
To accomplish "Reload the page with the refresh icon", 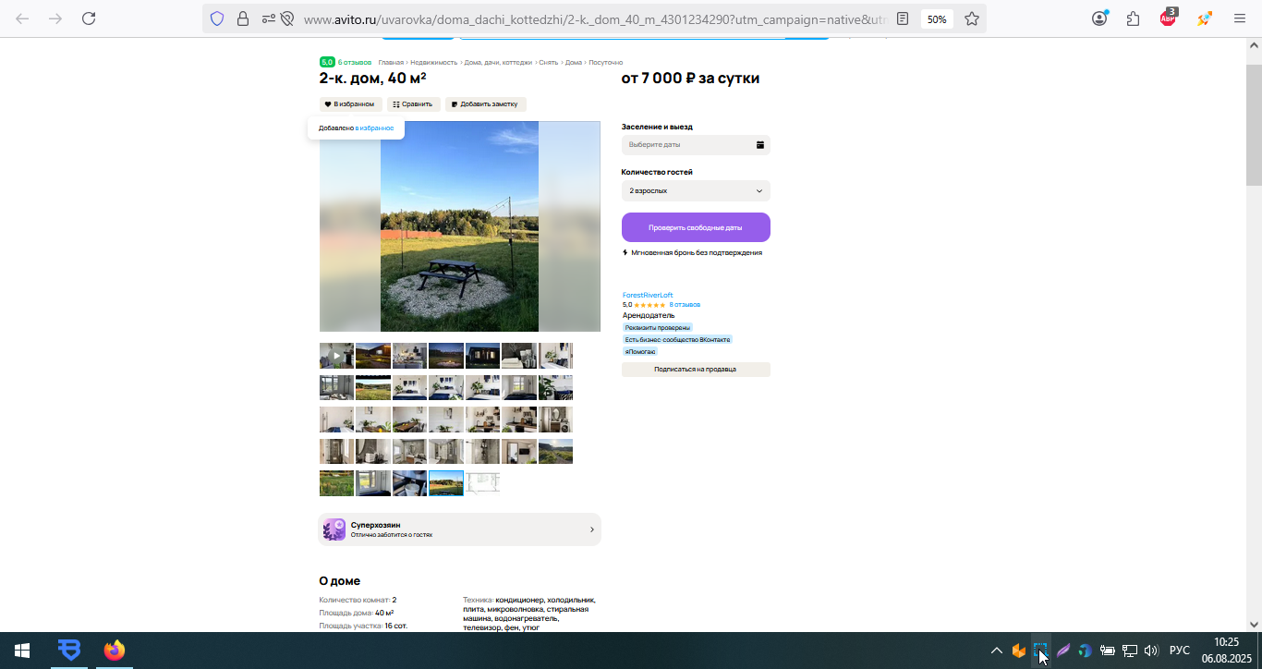I will [89, 18].
